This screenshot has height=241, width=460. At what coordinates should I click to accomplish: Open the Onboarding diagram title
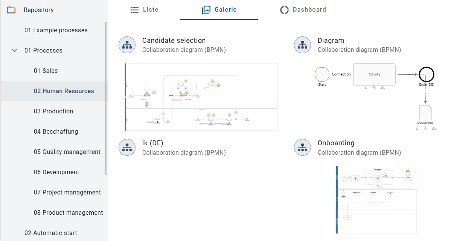coord(336,143)
